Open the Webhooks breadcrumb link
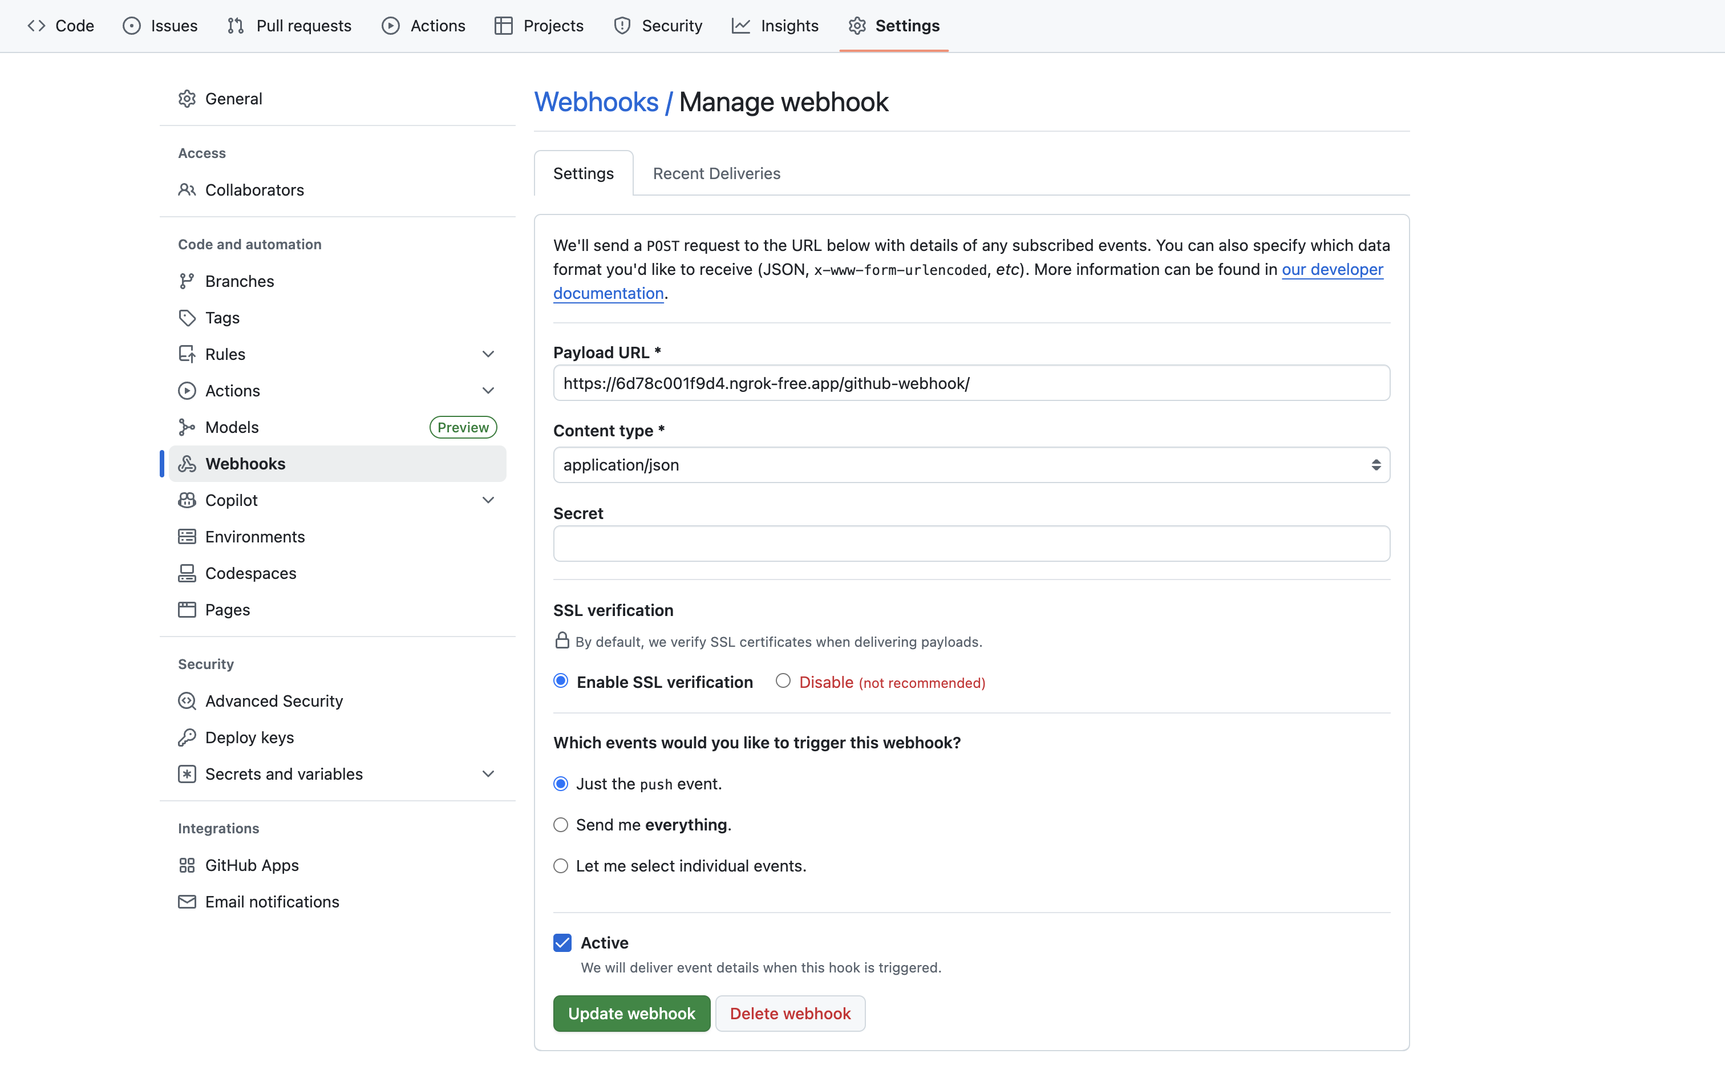The width and height of the screenshot is (1725, 1078). pos(596,102)
